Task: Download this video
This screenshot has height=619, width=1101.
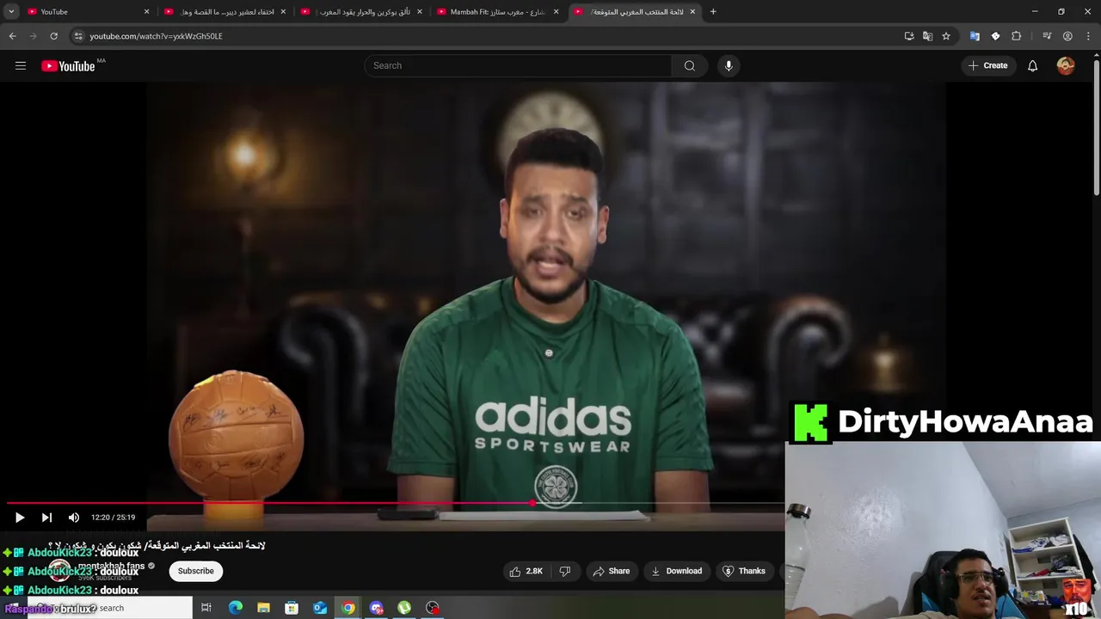Action: pos(676,571)
